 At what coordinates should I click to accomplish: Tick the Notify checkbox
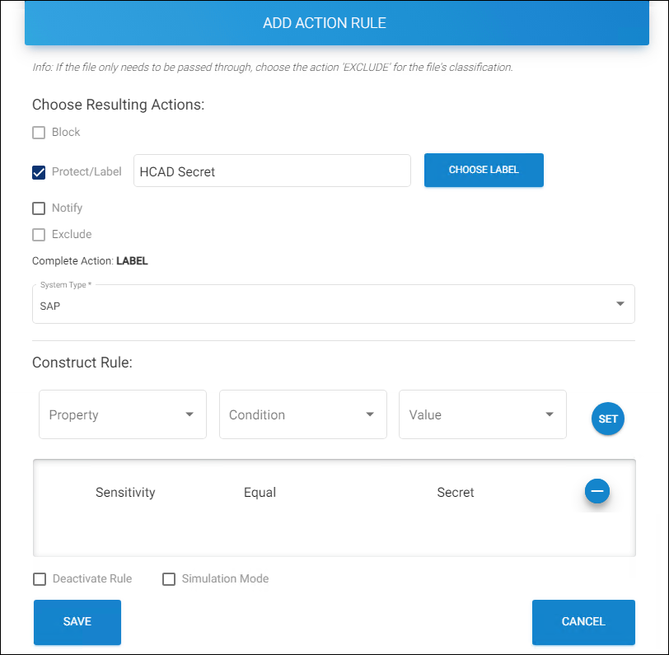(x=39, y=208)
